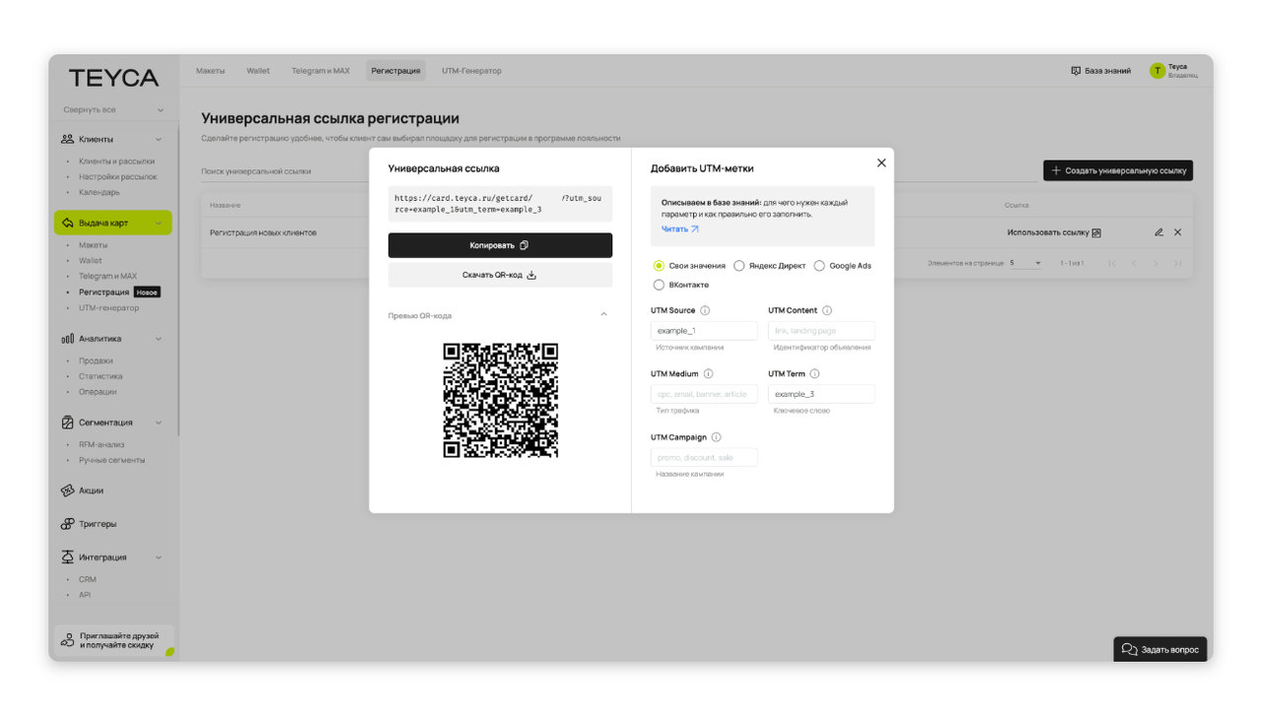Click the info icon beside UTM Medium
This screenshot has width=1262, height=717.
point(709,374)
